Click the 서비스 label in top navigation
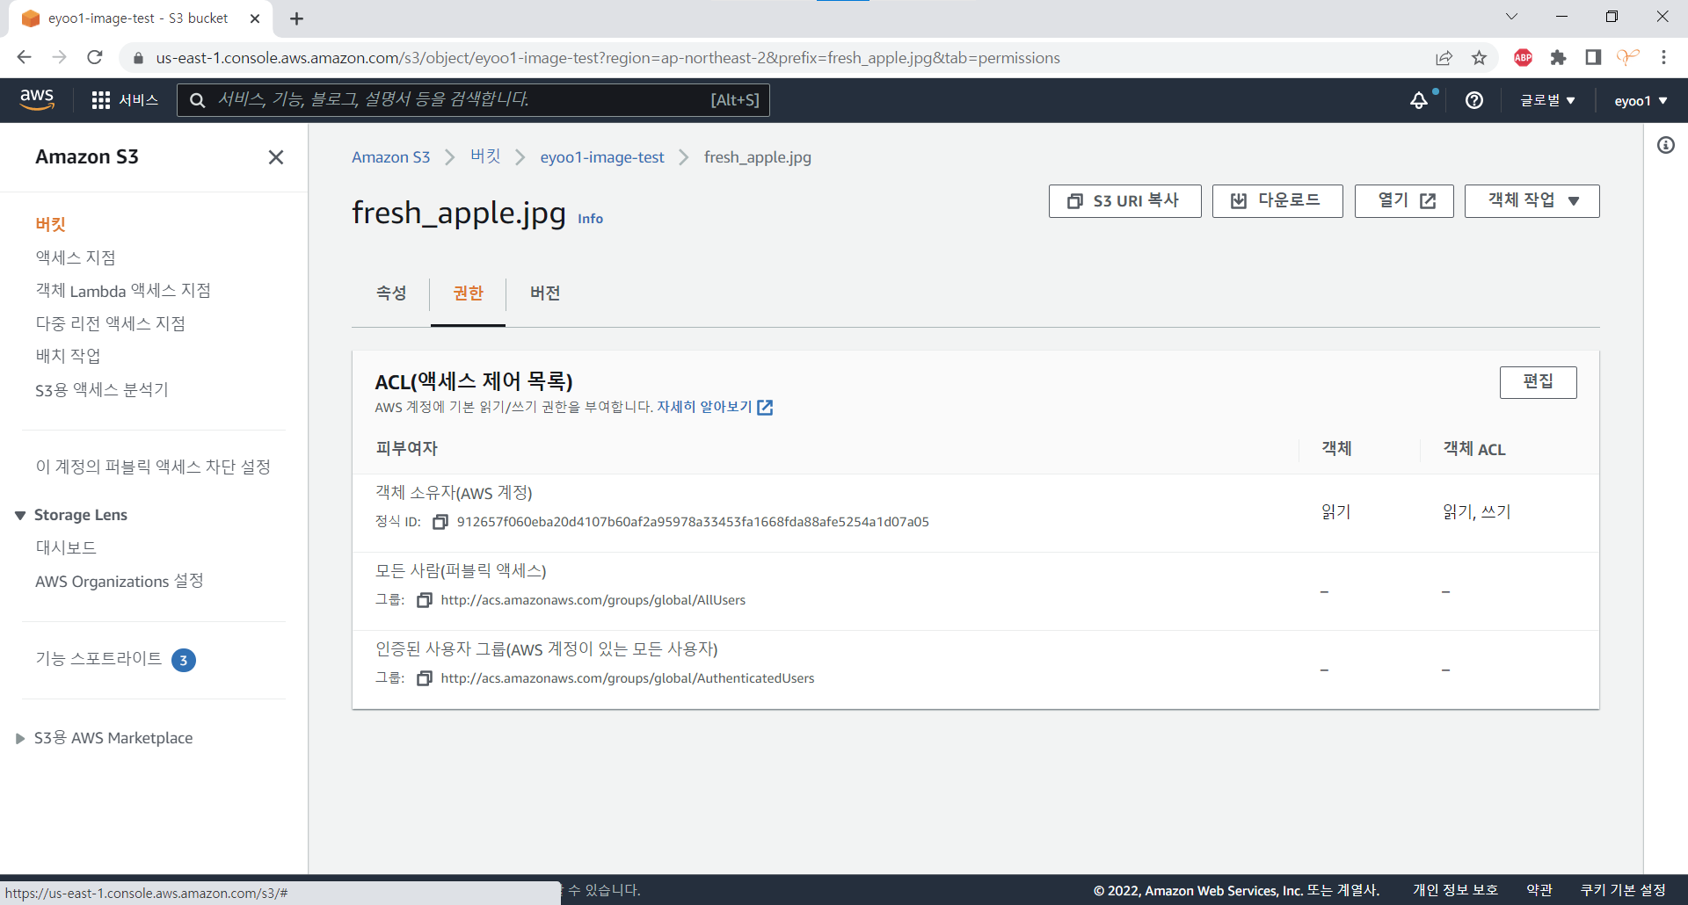The height and width of the screenshot is (905, 1688). click(x=139, y=100)
